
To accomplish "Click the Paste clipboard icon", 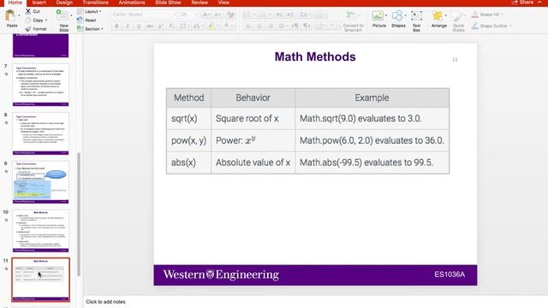I will point(10,15).
